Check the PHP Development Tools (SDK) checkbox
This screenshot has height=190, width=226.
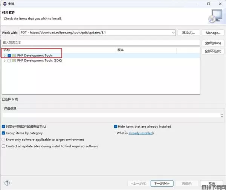(9, 61)
